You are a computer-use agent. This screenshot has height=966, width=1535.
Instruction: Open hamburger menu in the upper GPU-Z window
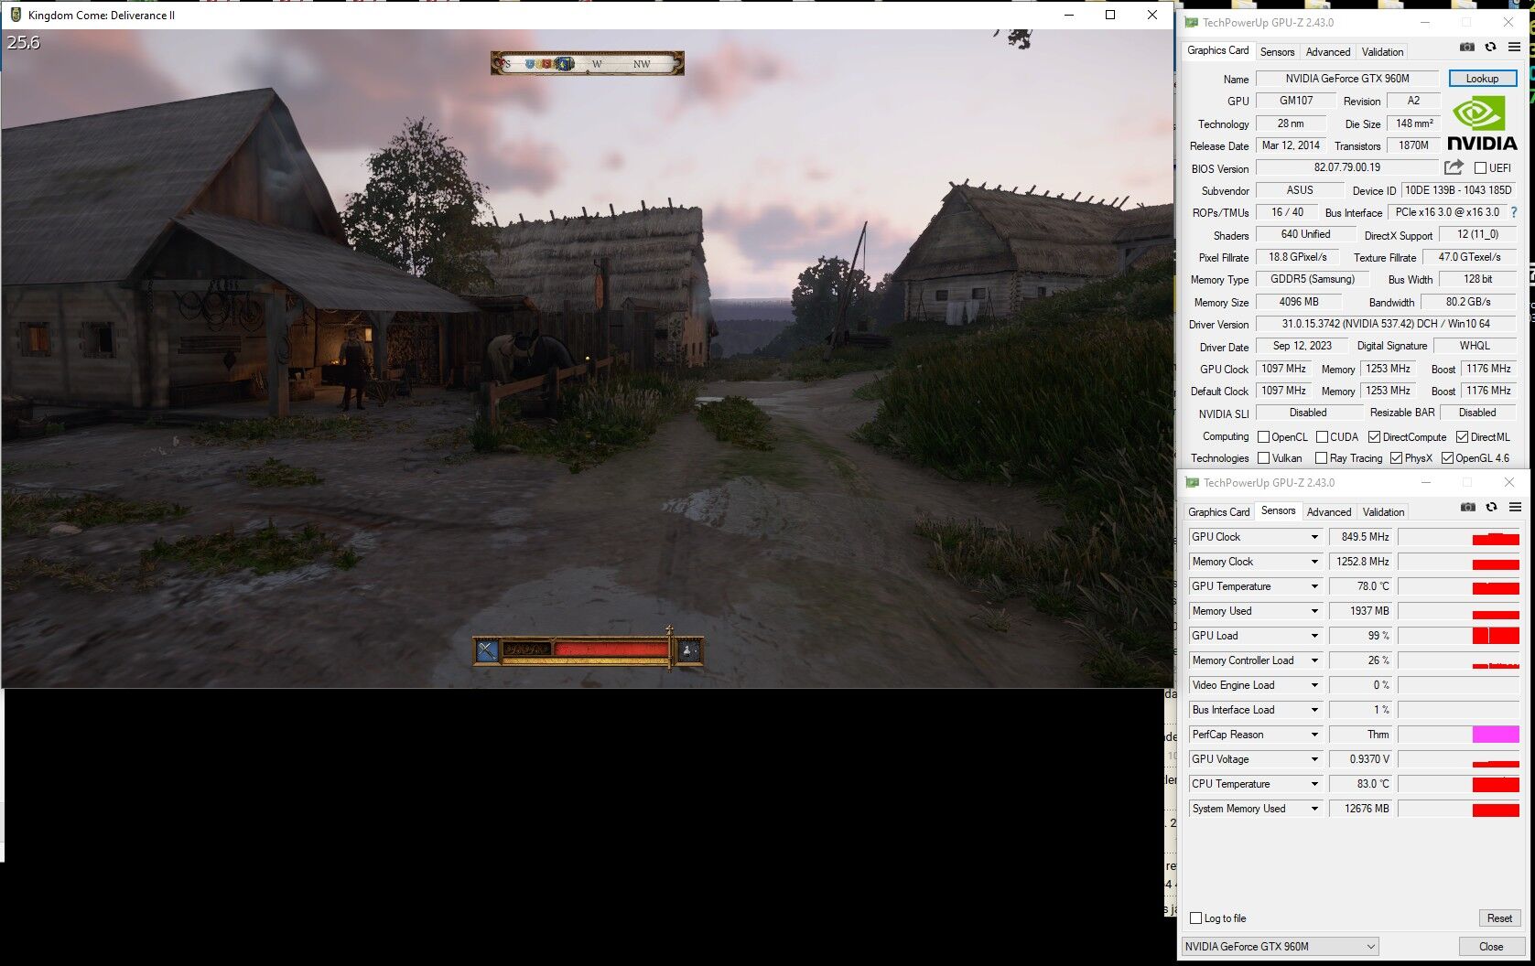click(1515, 48)
